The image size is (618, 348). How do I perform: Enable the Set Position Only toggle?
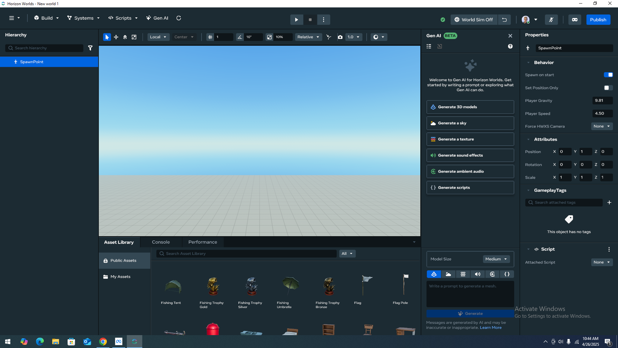point(608,88)
